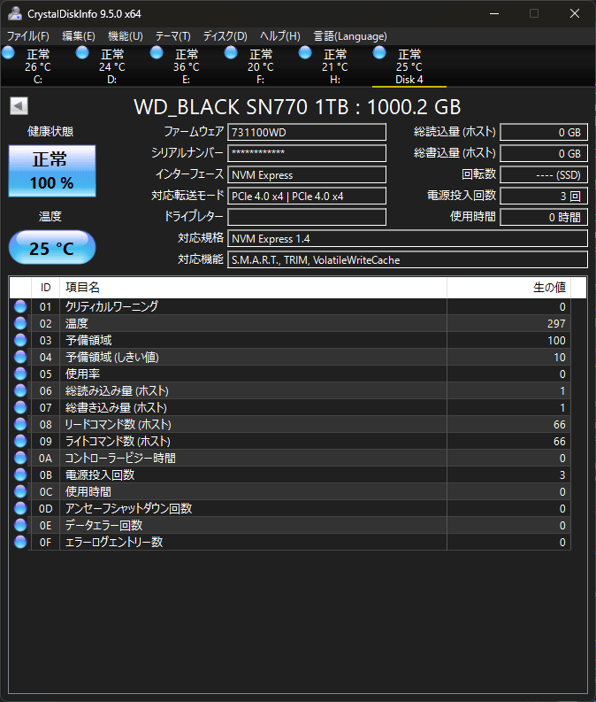Open the 機能(U) menu

click(125, 36)
